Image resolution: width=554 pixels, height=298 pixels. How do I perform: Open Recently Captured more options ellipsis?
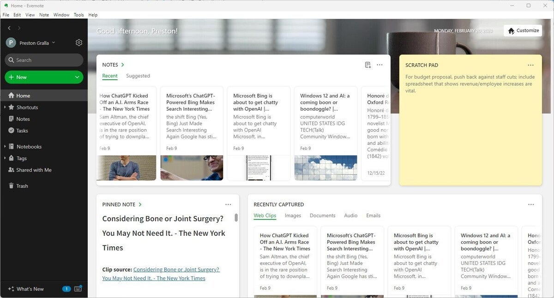coord(531,204)
